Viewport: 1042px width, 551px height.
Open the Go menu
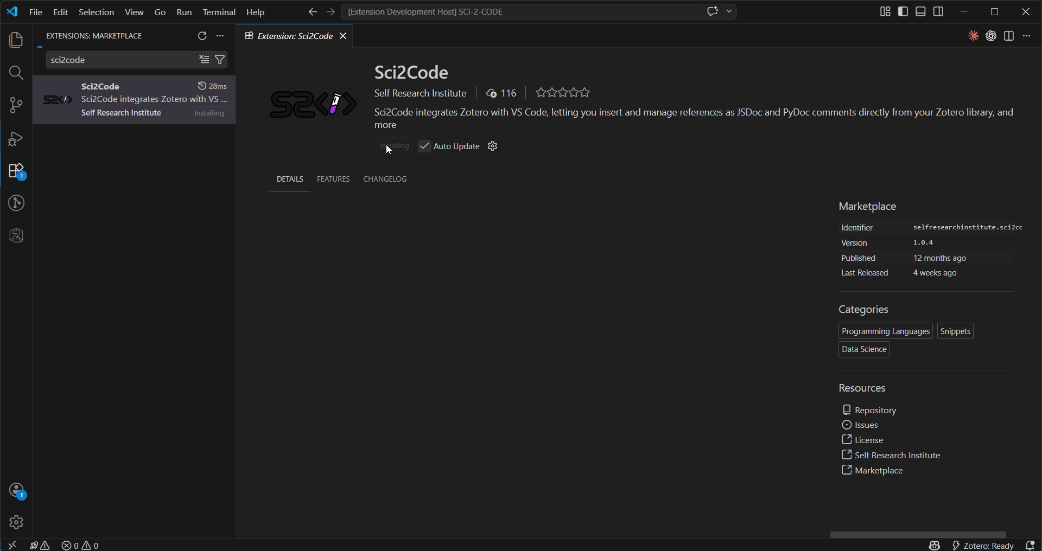coord(160,12)
